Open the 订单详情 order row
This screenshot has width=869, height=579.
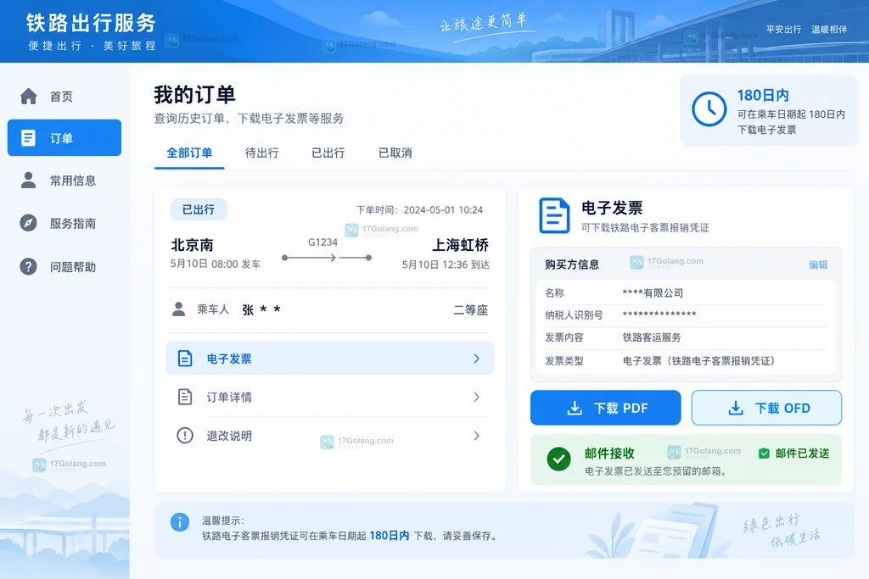coord(330,397)
